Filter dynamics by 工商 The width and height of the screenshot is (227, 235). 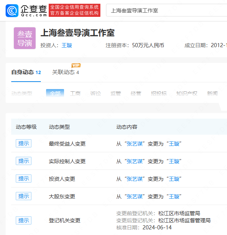pyautogui.click(x=75, y=94)
